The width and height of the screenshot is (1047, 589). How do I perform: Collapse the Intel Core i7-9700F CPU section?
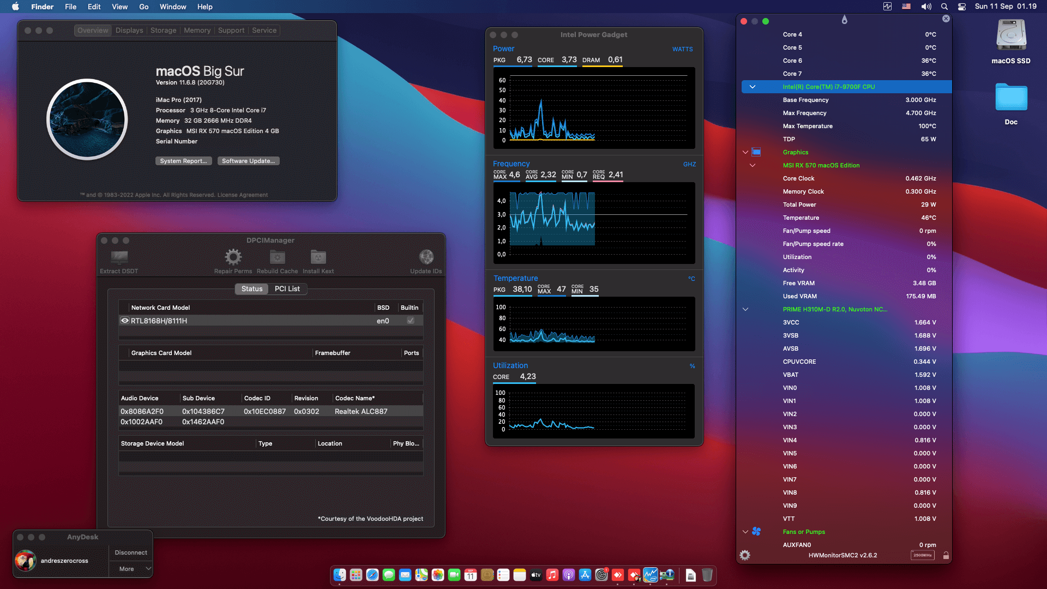coord(753,87)
